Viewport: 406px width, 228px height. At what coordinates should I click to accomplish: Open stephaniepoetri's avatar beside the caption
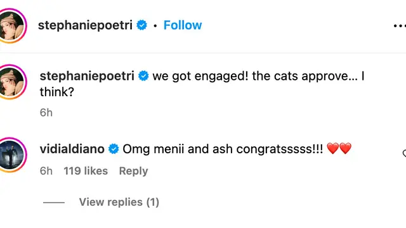coord(12,82)
